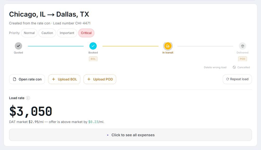The height and width of the screenshot is (150, 261).
Task: Click the POD badge under Delivered
Action: [x=242, y=59]
